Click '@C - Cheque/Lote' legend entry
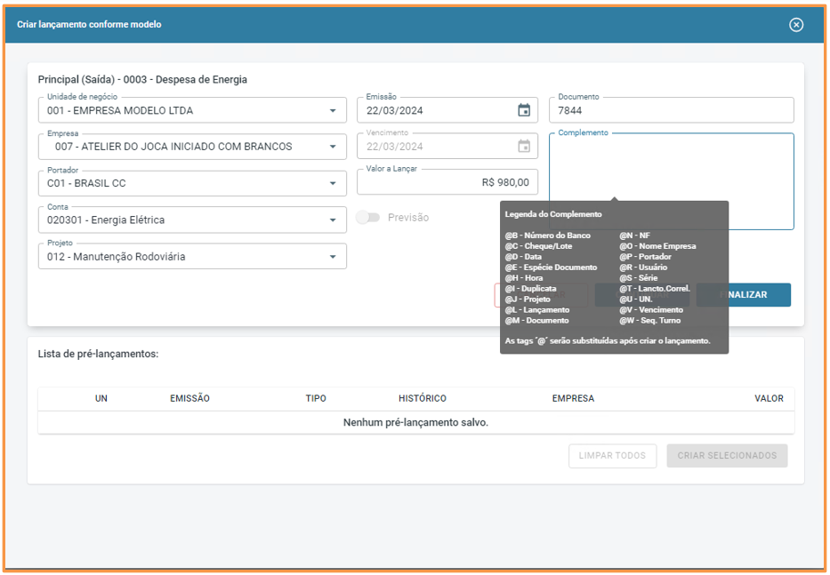The image size is (830, 575). [538, 246]
